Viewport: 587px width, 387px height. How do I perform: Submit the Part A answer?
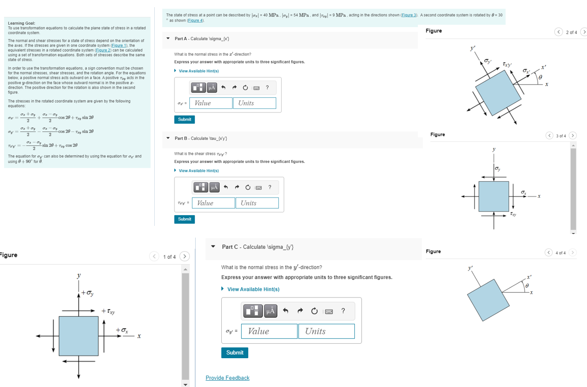(184, 120)
